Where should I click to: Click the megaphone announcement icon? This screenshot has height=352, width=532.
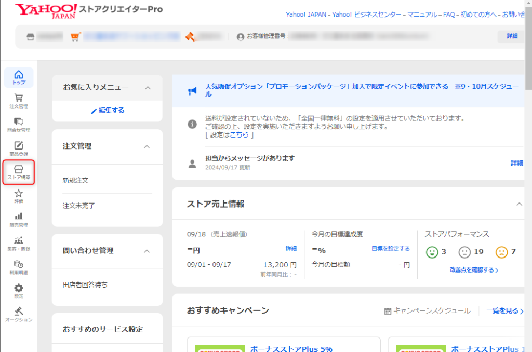[192, 90]
